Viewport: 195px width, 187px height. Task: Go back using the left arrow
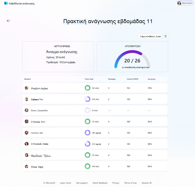click(x=8, y=21)
